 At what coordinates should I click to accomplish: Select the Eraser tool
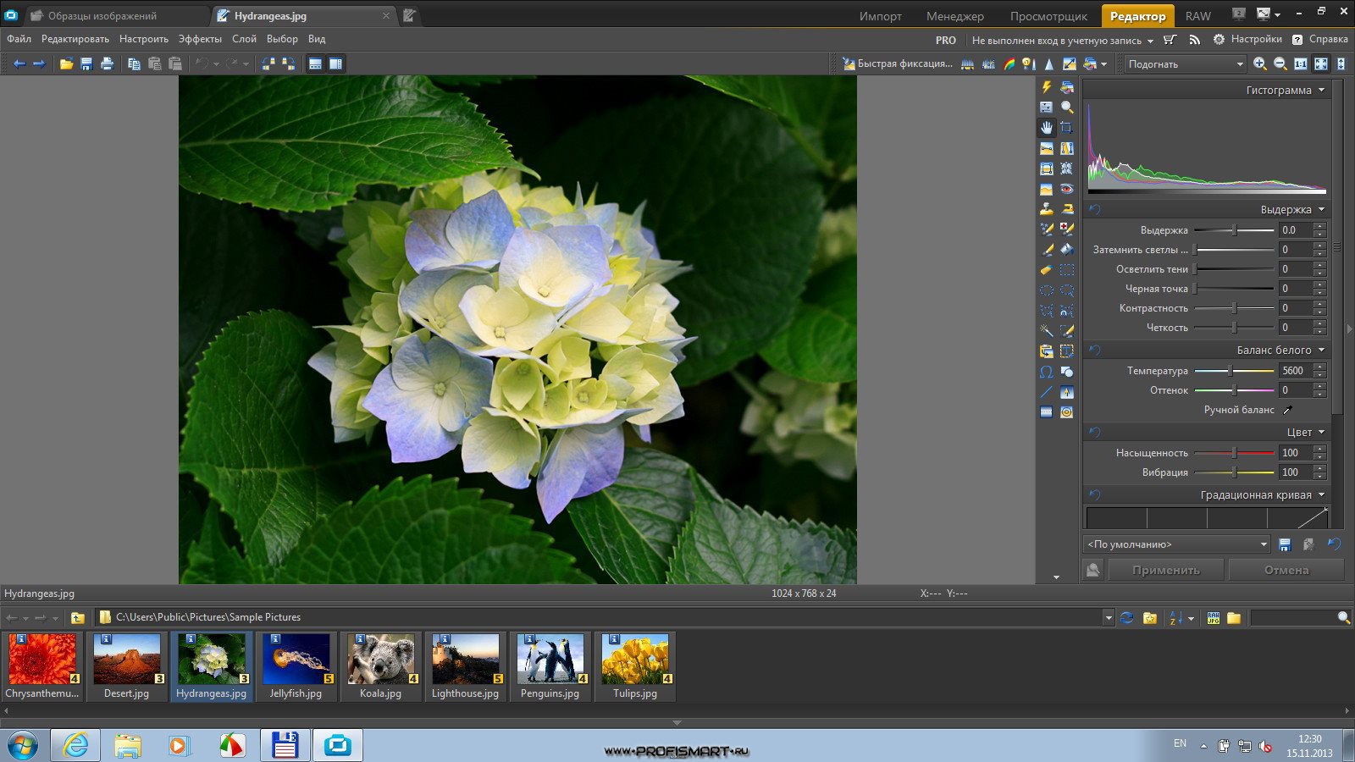[1047, 270]
